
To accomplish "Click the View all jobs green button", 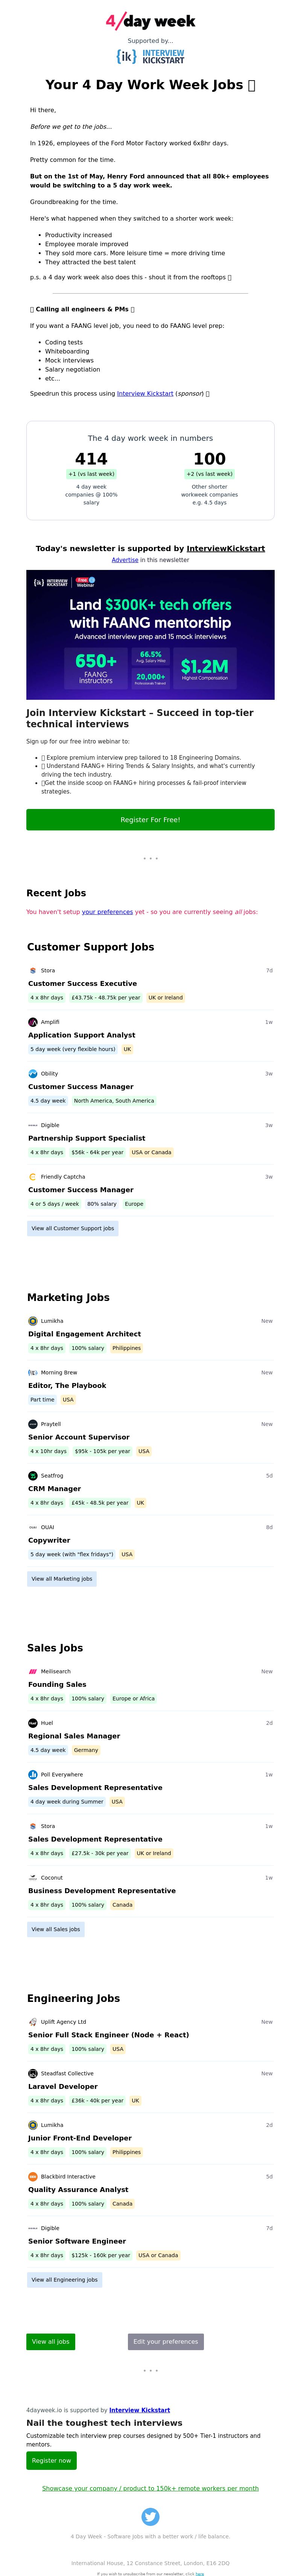I will [x=50, y=2341].
